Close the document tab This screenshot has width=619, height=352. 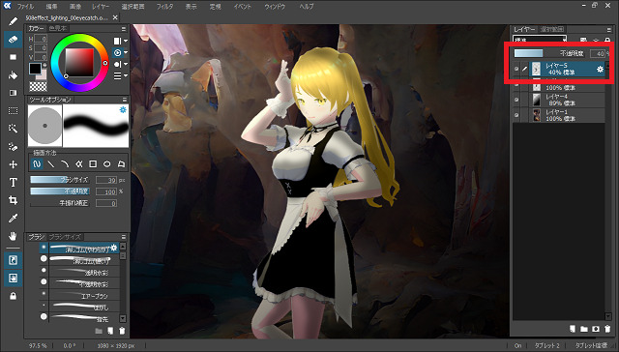tap(115, 17)
